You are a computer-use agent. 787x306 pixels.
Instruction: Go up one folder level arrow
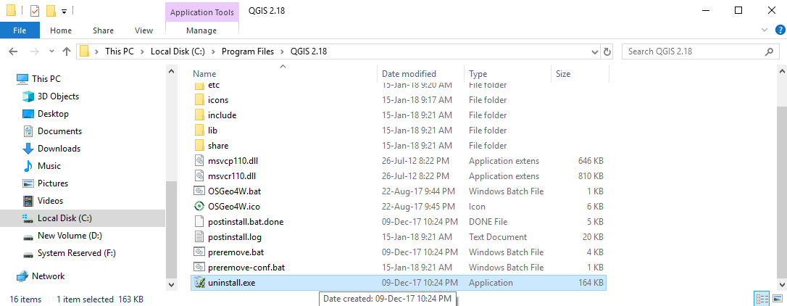[x=67, y=51]
